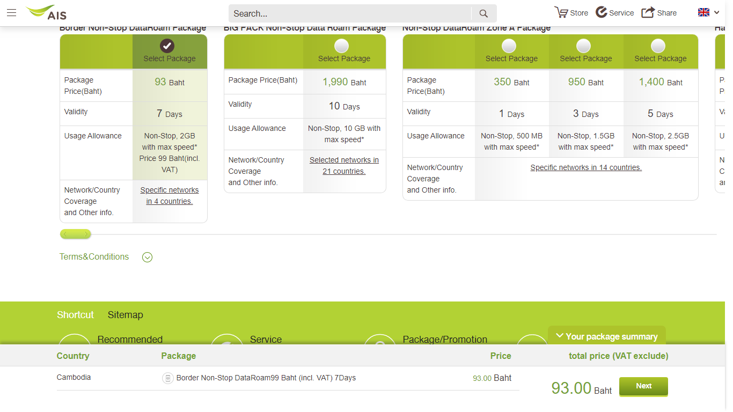Click the AIS logo

click(x=47, y=12)
